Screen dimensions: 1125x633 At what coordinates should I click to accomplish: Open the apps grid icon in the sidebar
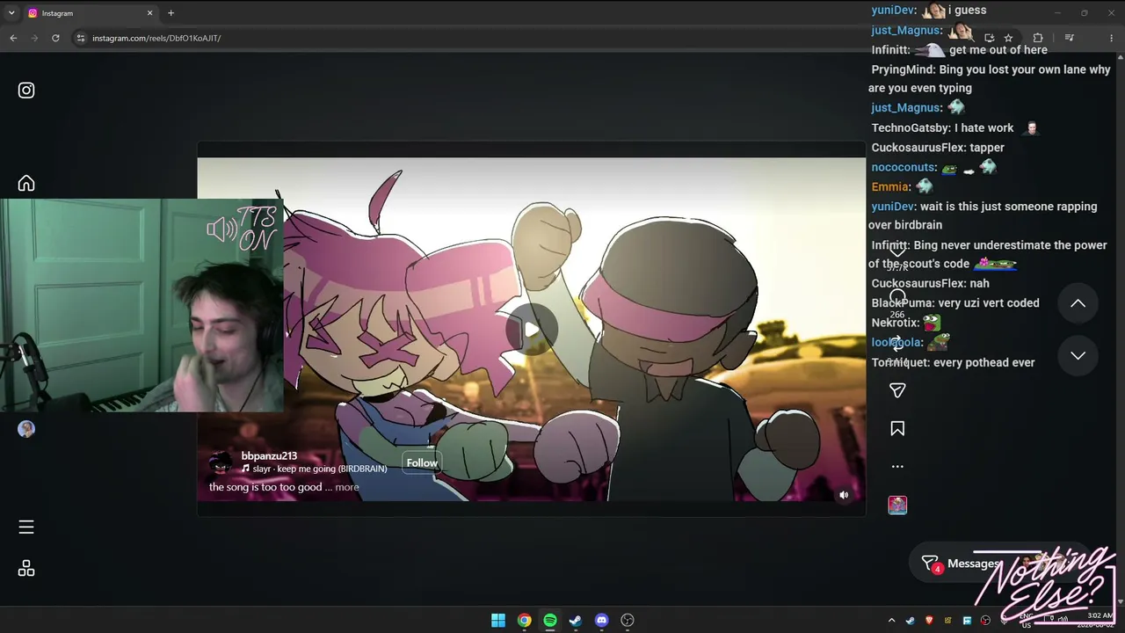pos(26,569)
